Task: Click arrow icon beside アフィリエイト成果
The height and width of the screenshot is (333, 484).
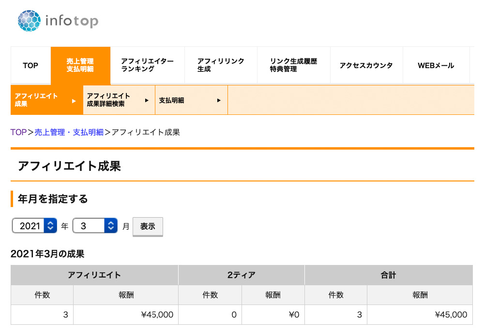Action: tap(74, 101)
